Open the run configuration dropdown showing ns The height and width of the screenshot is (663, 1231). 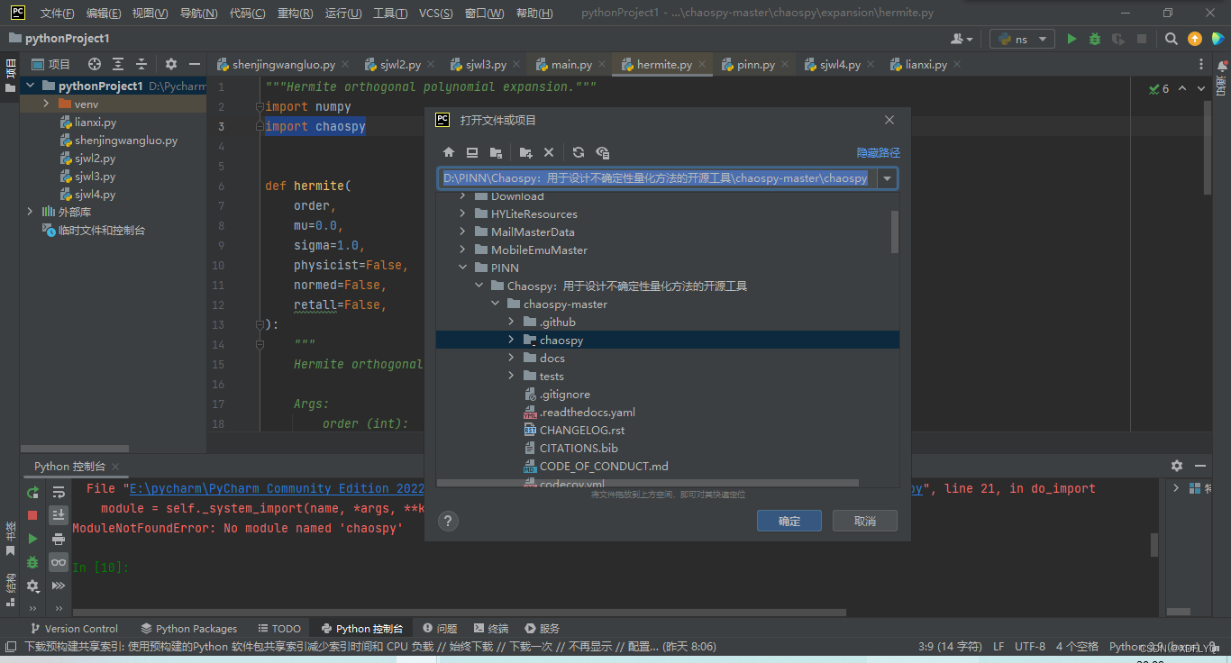pos(1021,39)
